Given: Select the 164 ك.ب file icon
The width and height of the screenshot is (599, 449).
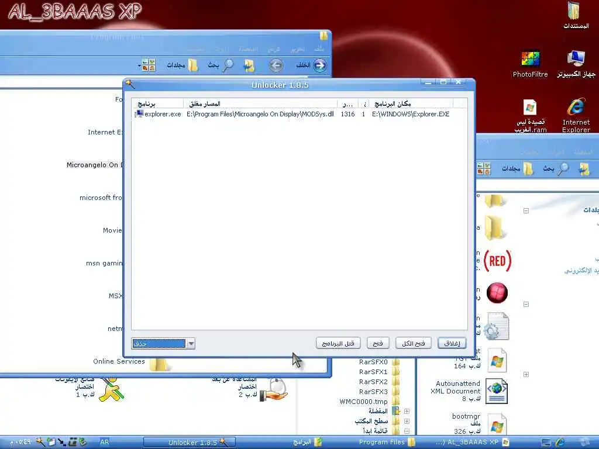Looking at the screenshot, I should pyautogui.click(x=496, y=360).
